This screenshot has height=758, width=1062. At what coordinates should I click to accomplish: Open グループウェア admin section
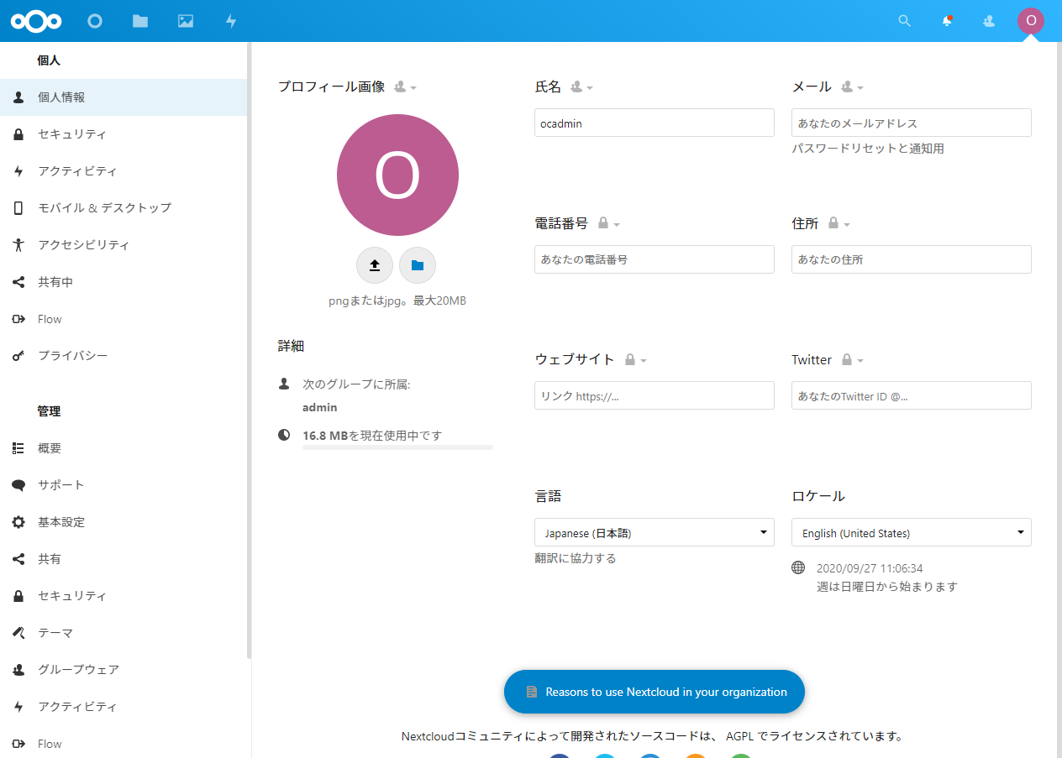[124, 670]
